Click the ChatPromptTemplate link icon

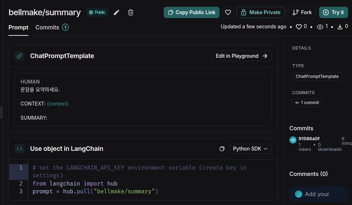click(x=19, y=56)
